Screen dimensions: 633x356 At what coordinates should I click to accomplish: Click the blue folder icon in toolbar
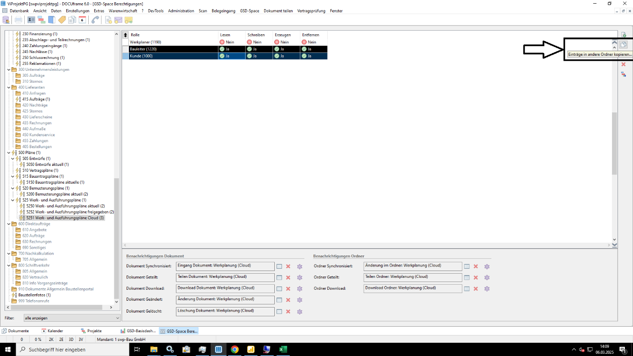52,20
